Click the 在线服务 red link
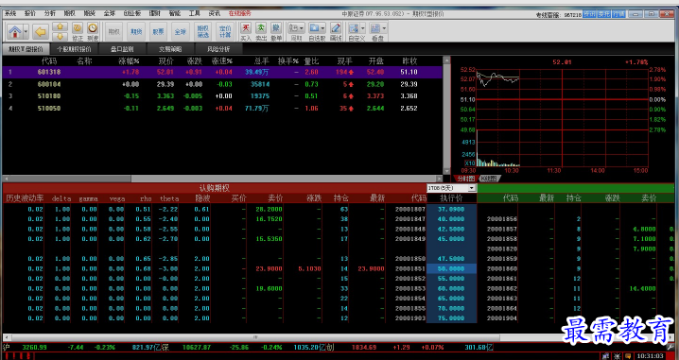 [240, 13]
